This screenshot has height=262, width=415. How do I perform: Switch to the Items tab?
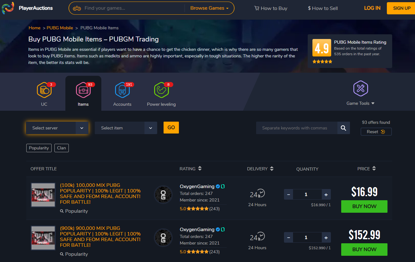(x=83, y=93)
